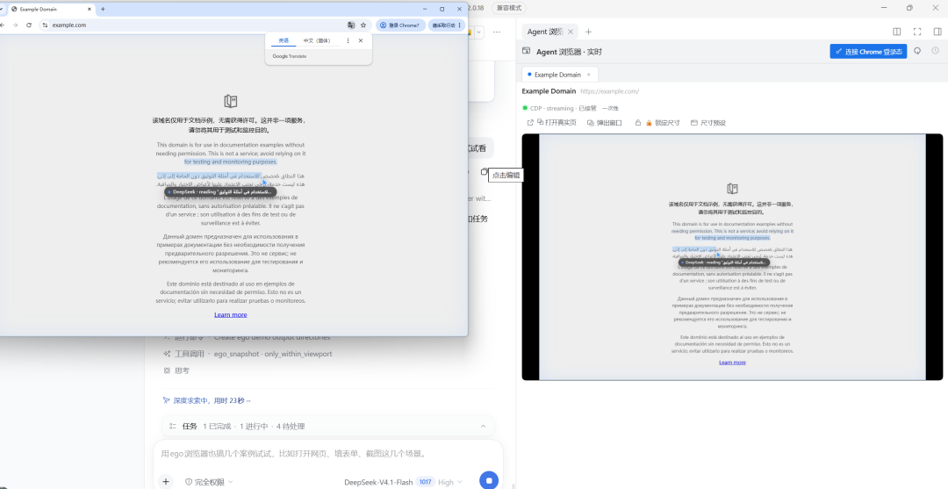The image size is (948, 489).
Task: Reload the example.com page in Chrome
Action: pyautogui.click(x=29, y=25)
